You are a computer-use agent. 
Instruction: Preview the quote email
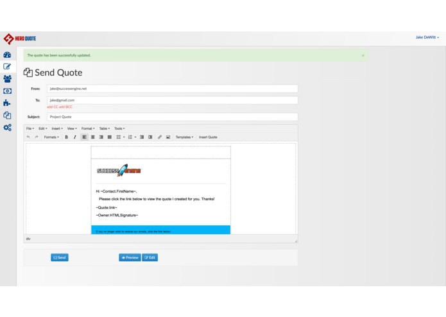130,257
